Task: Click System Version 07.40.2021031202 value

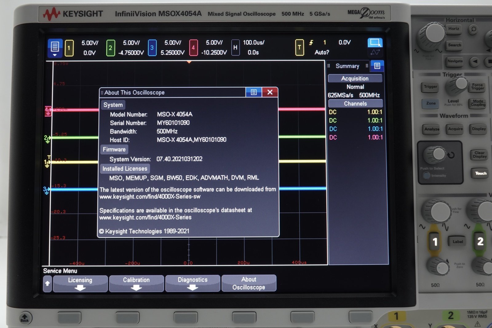Action: pos(179,159)
